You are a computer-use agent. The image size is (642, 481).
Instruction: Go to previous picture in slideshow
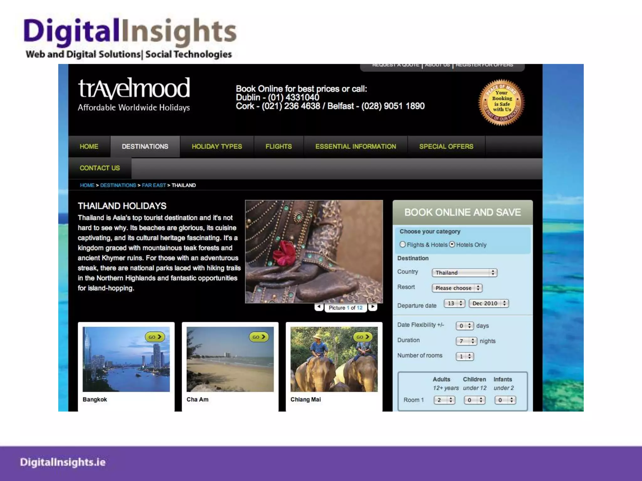(x=319, y=307)
